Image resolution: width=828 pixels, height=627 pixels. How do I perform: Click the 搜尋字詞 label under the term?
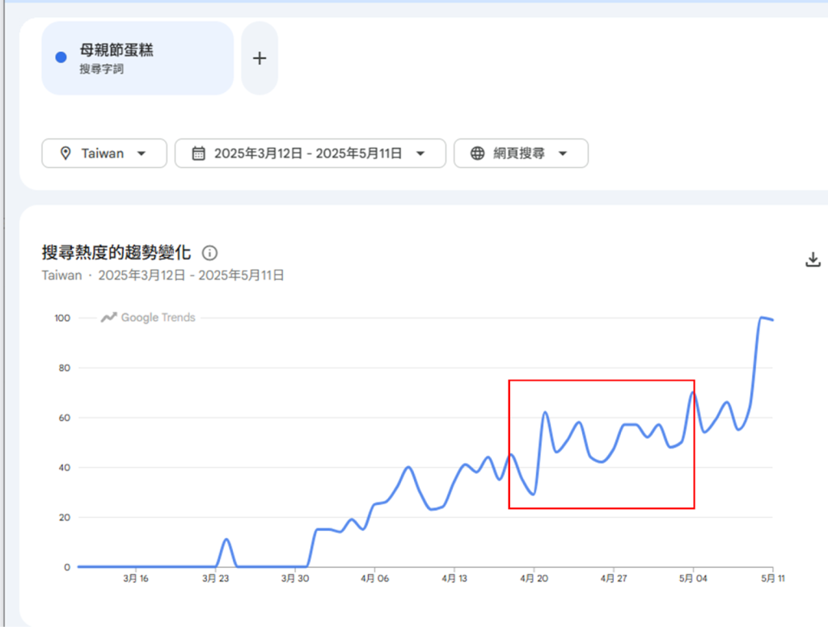point(101,69)
